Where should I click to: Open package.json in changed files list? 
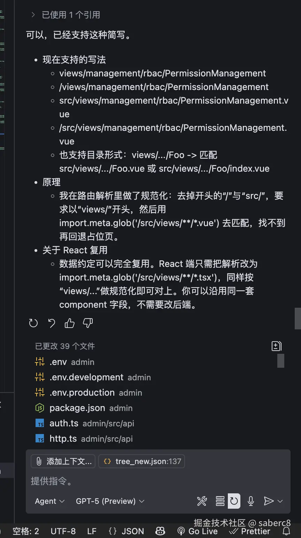[x=77, y=408]
